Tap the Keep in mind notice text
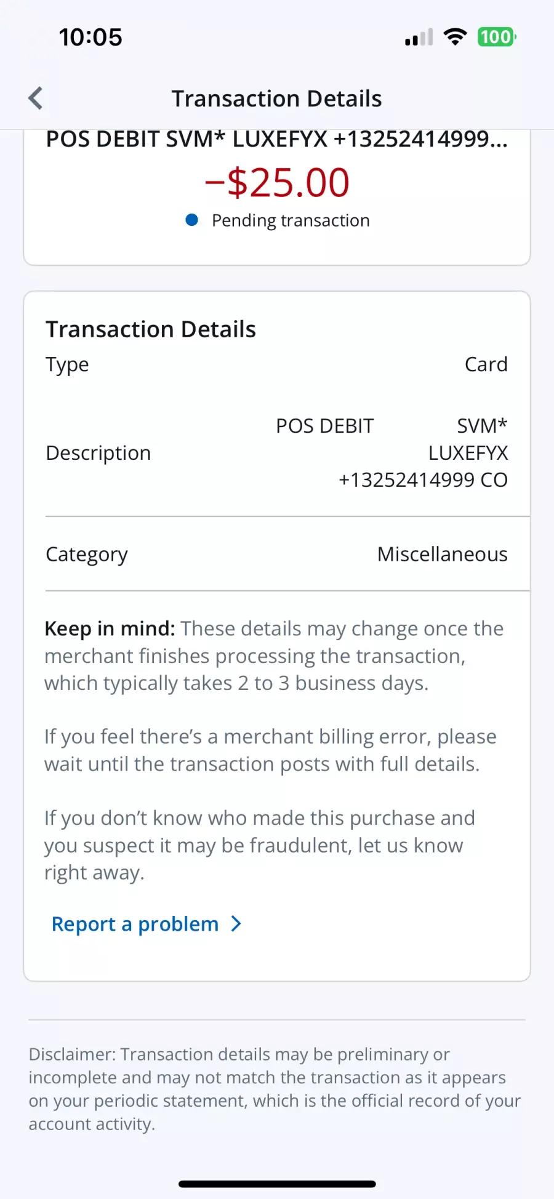This screenshot has height=1199, width=554. (274, 656)
